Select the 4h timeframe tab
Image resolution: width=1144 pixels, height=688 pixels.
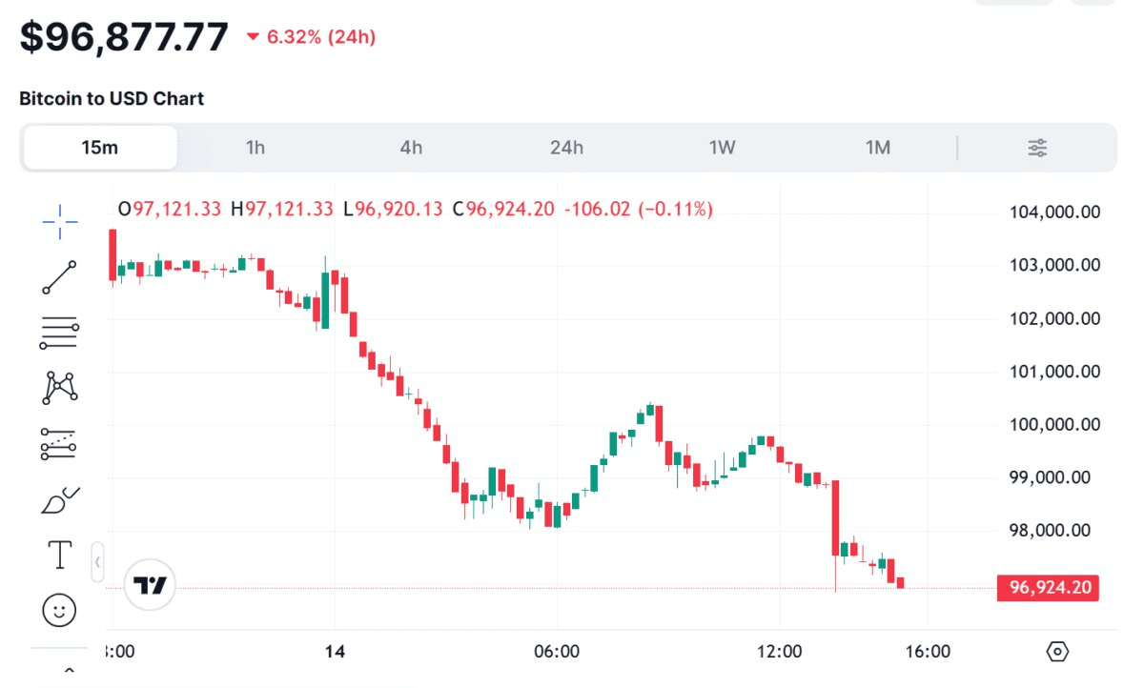click(x=411, y=148)
